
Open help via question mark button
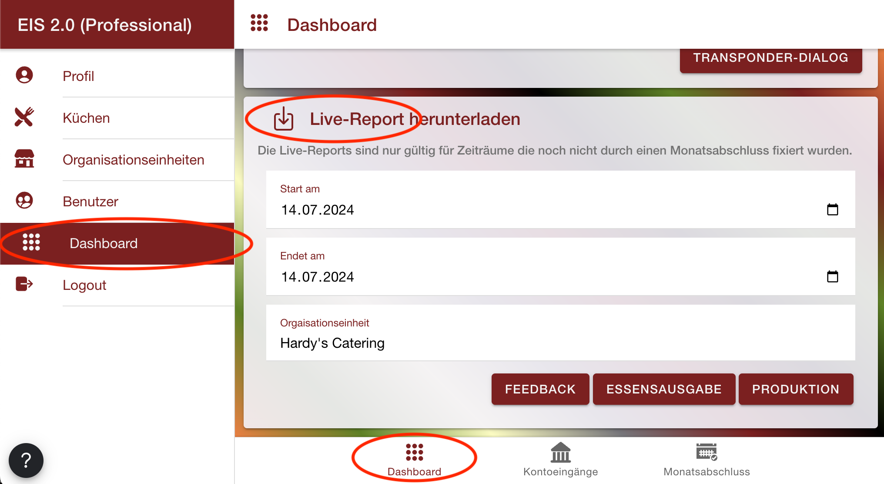coord(26,460)
